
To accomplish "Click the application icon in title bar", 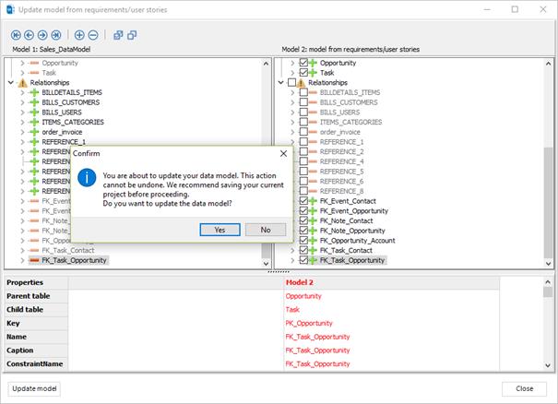I will (10, 9).
